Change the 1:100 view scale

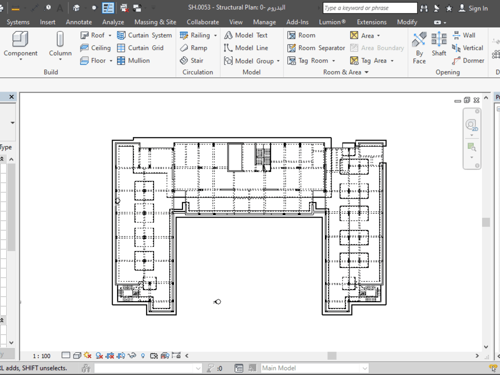[x=41, y=355]
